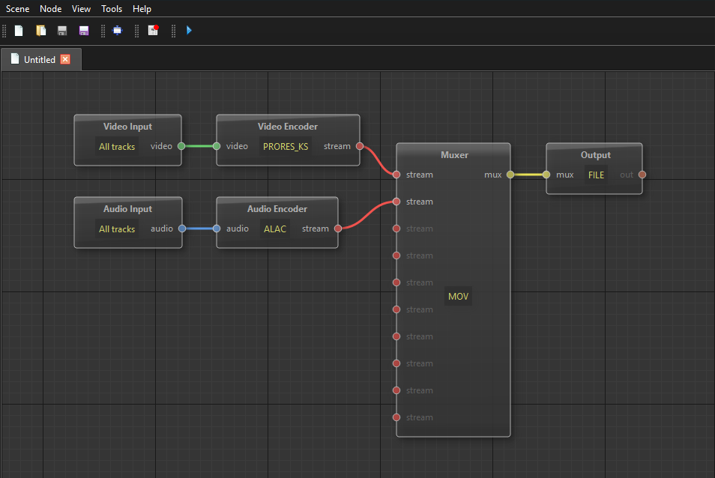
Task: Select the Audio Input node title
Action: click(x=127, y=209)
